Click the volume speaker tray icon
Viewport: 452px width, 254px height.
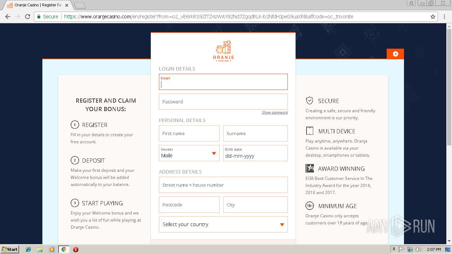point(418,249)
